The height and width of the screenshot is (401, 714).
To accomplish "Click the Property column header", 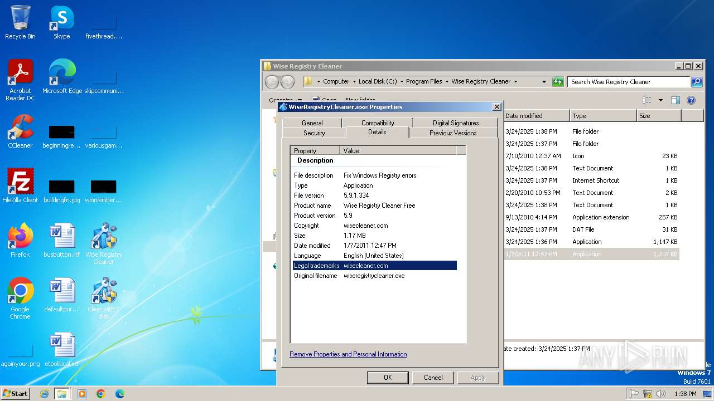I will pos(315,150).
